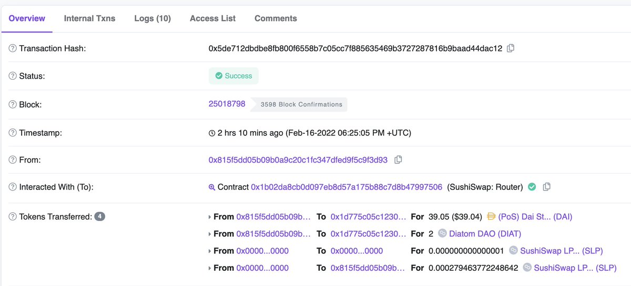The height and width of the screenshot is (286, 631).
Task: Click From 0x0000...0000 in last SLP row
Action: tap(262, 268)
